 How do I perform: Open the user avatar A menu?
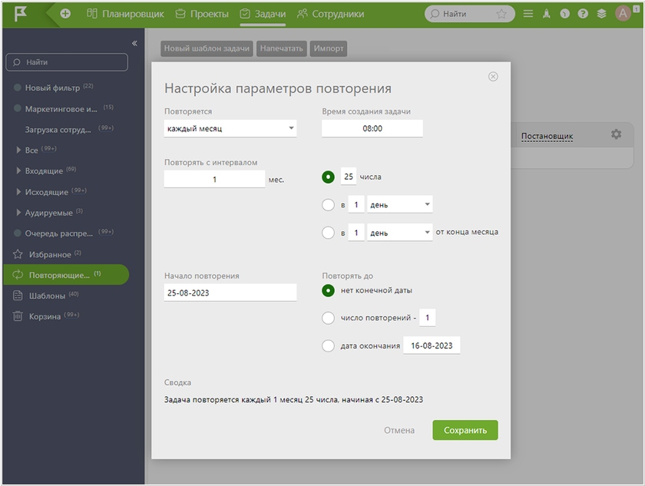click(623, 14)
